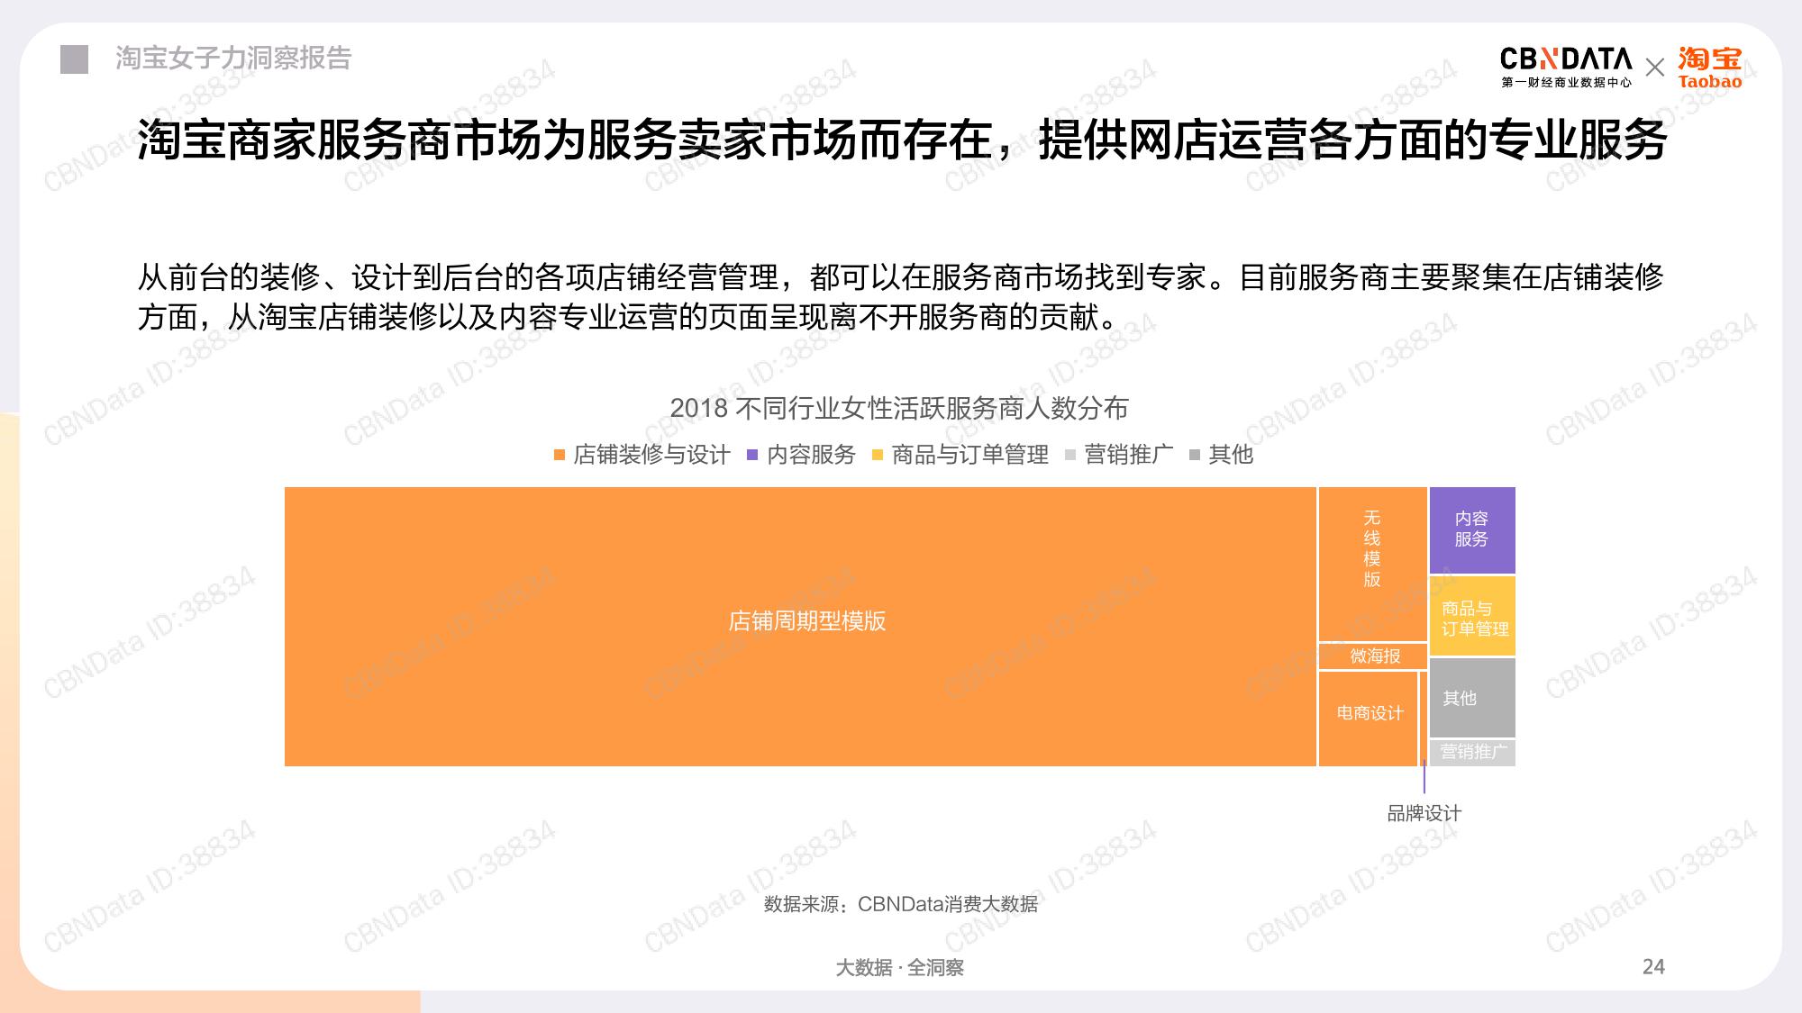This screenshot has height=1013, width=1802.
Task: Click the chart title 2018 不同行业女性活跃服务商人数分布
Action: click(x=898, y=409)
